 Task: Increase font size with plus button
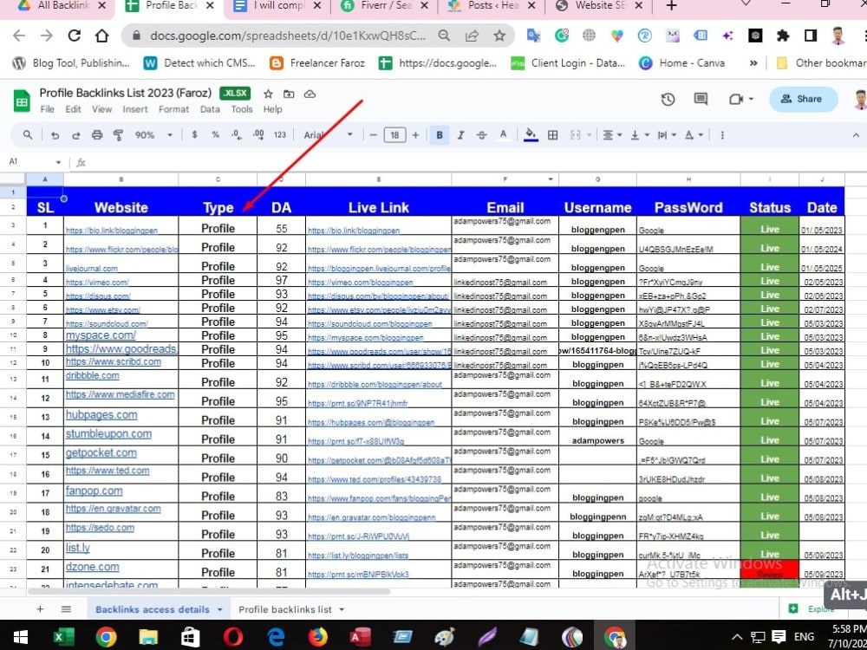415,135
